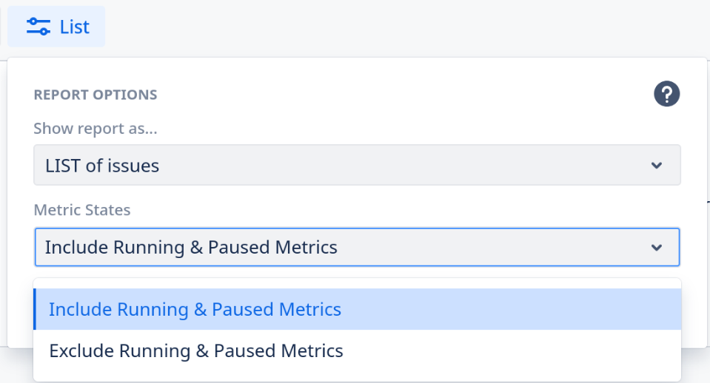This screenshot has width=710, height=383.
Task: Click the help question mark icon
Action: [666, 94]
